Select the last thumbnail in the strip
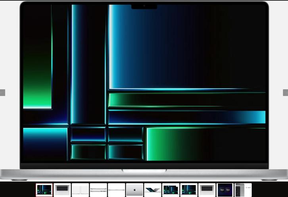288x197 pixels. [243, 190]
